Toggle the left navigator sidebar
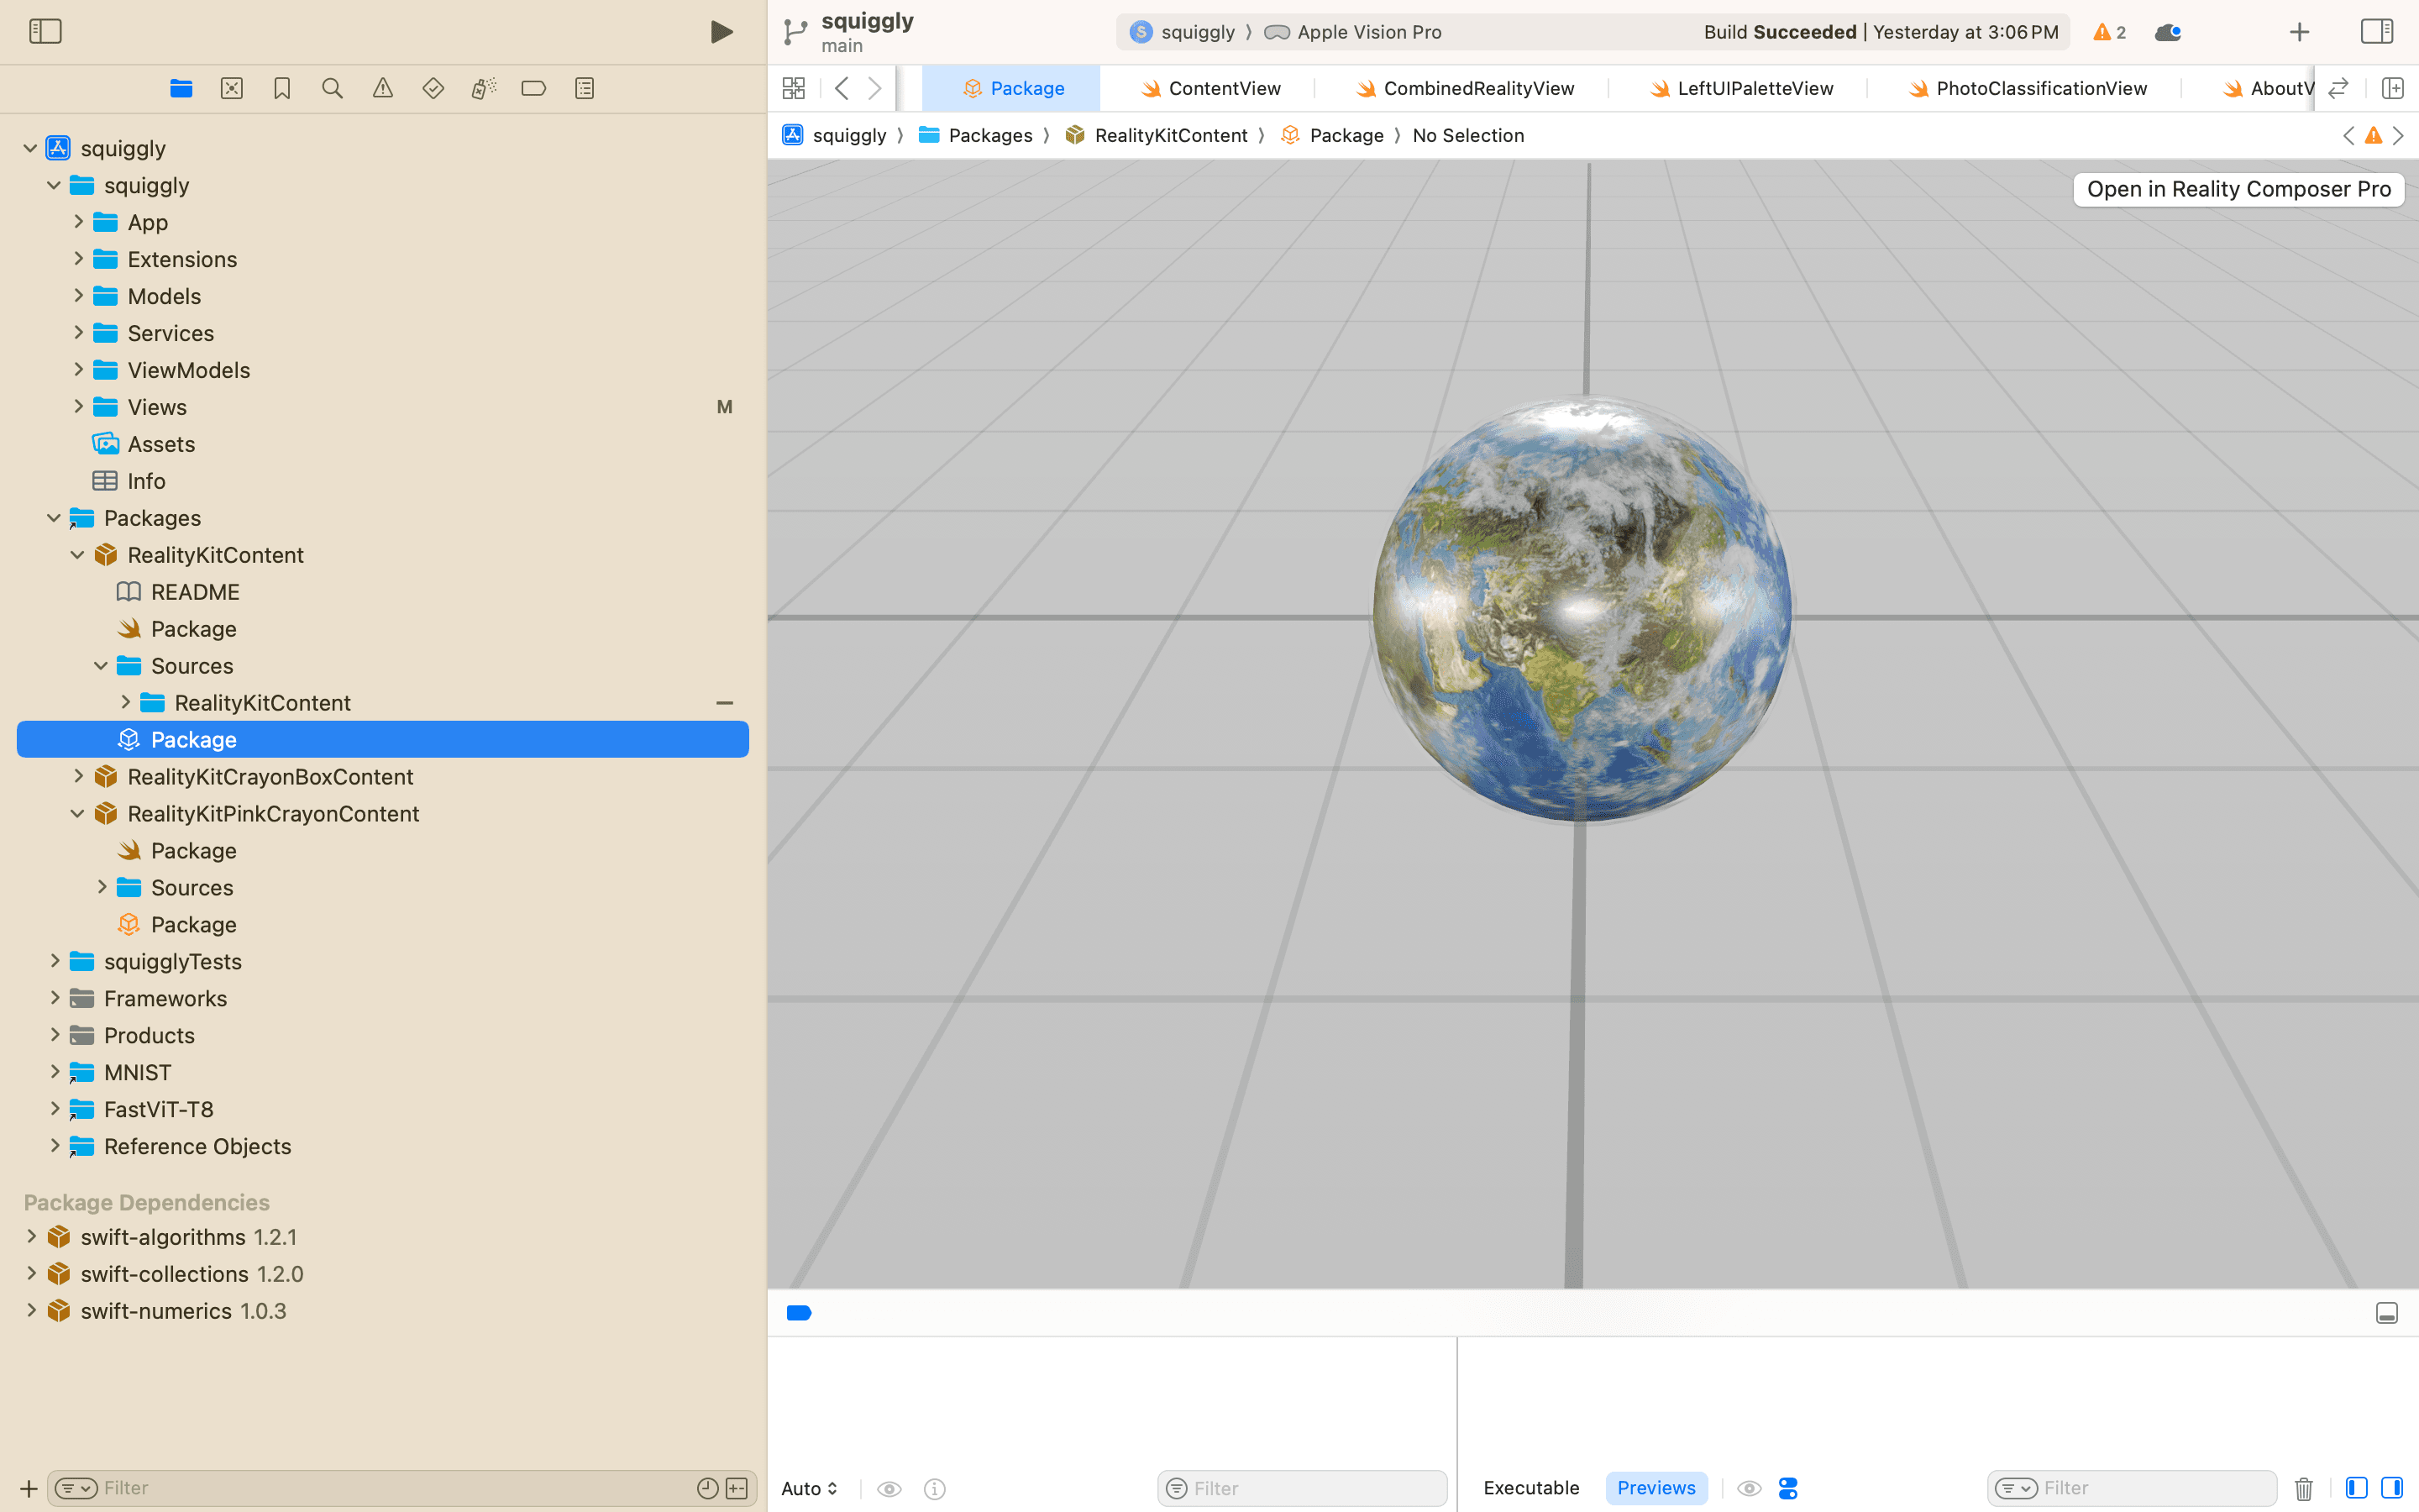The height and width of the screenshot is (1512, 2419). tap(45, 32)
